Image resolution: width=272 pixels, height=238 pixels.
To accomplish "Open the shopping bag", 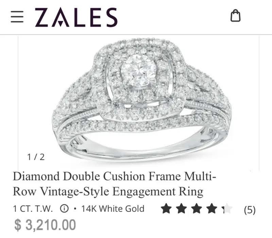I will click(x=235, y=16).
